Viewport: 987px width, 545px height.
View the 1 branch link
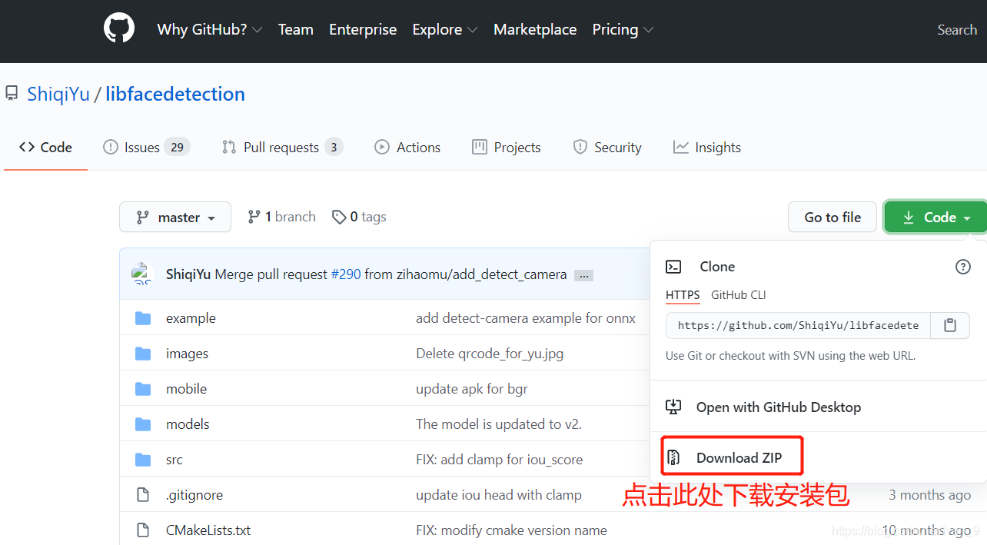pos(281,217)
